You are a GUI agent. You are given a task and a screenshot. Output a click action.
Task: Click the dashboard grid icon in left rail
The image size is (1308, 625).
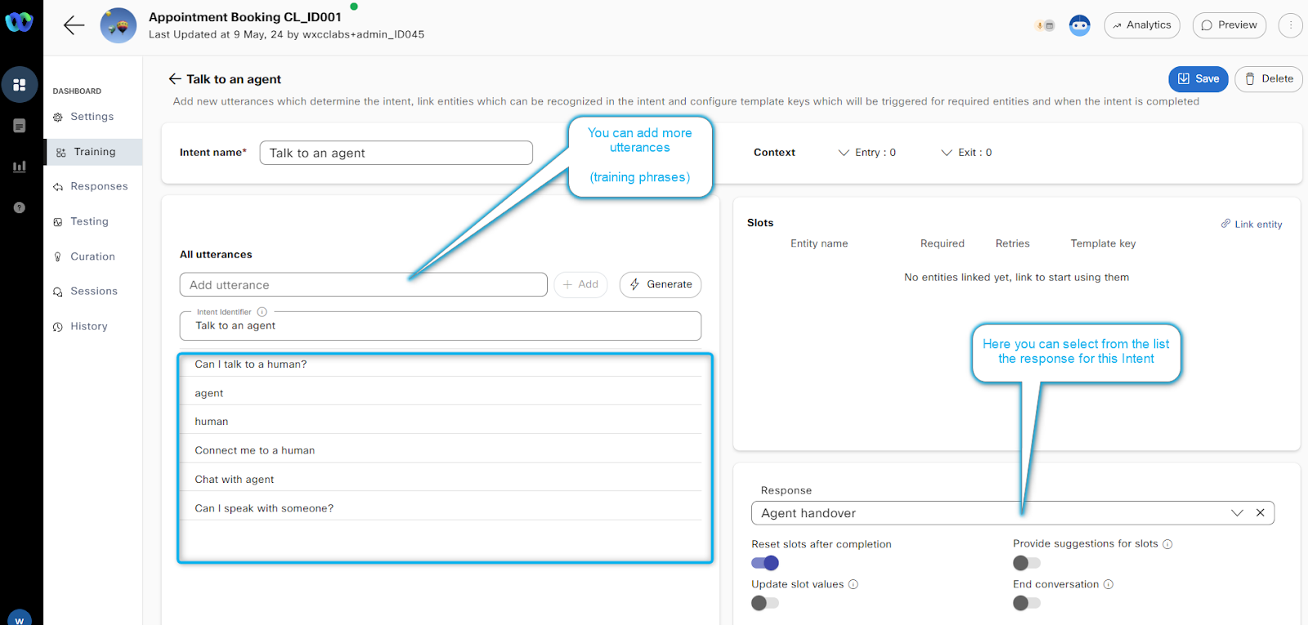click(20, 85)
